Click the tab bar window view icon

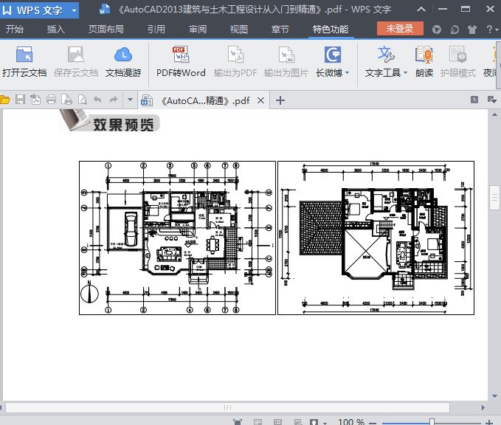(x=474, y=100)
